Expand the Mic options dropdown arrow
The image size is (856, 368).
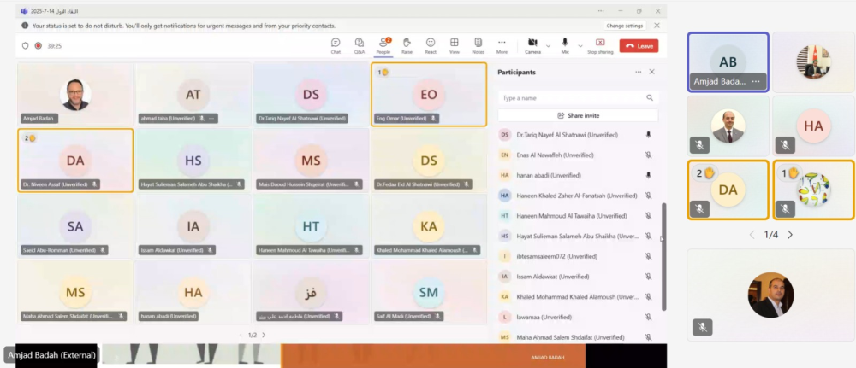pos(580,45)
